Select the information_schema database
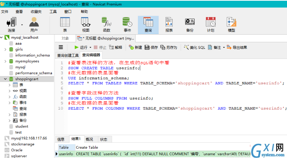Viewport: 287px width, 158px height. click(33, 55)
